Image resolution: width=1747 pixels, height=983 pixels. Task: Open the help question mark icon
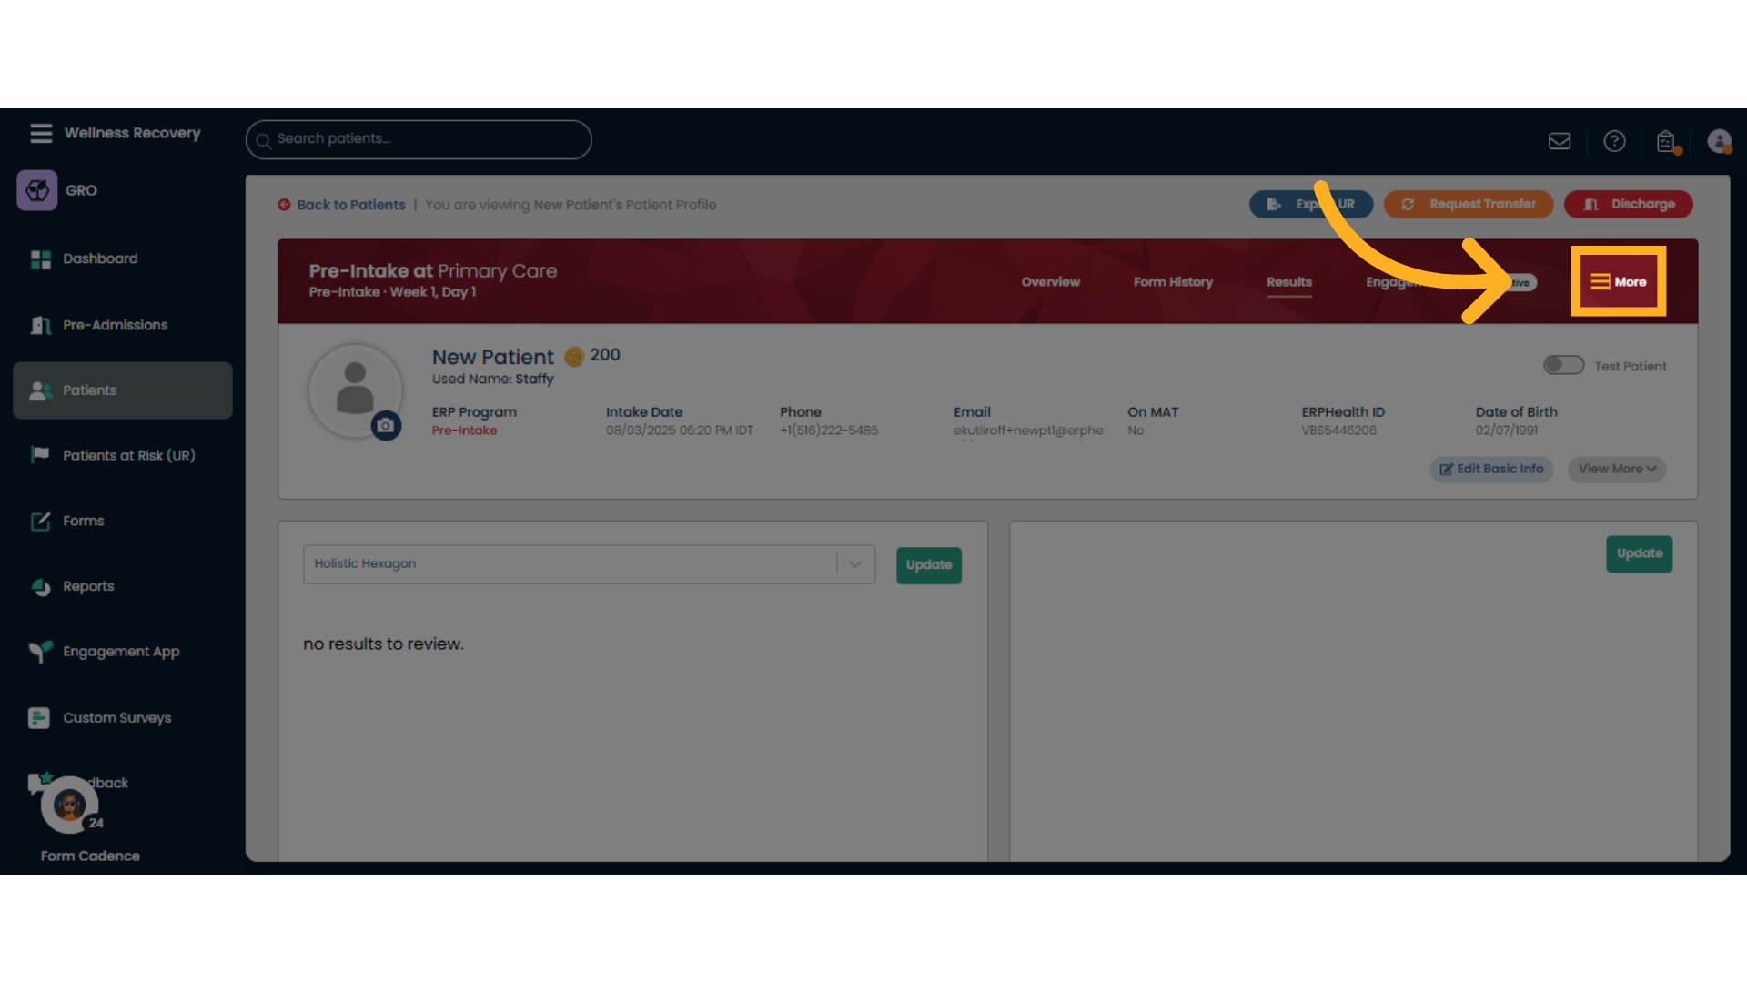pos(1614,141)
